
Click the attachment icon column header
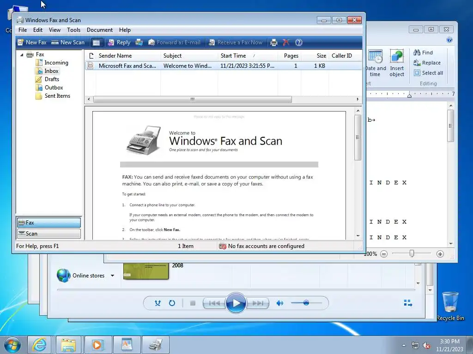pyautogui.click(x=91, y=56)
